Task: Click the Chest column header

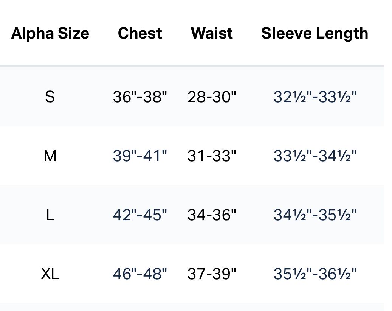Action: pyautogui.click(x=140, y=33)
